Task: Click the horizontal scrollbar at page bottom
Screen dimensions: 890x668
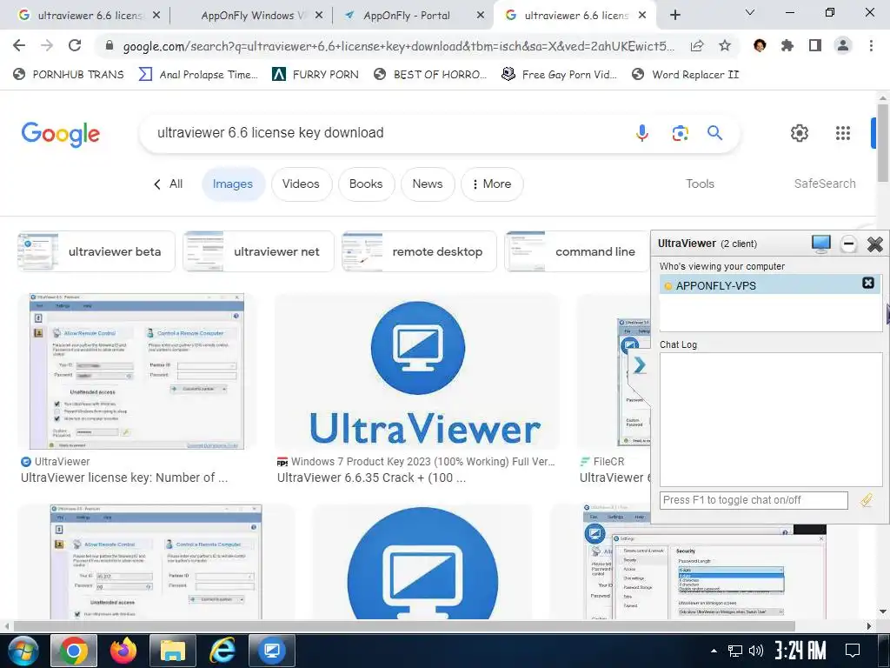Action: 405,625
